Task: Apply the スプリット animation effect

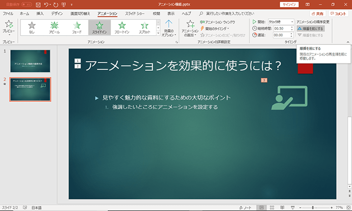Action: pyautogui.click(x=144, y=28)
